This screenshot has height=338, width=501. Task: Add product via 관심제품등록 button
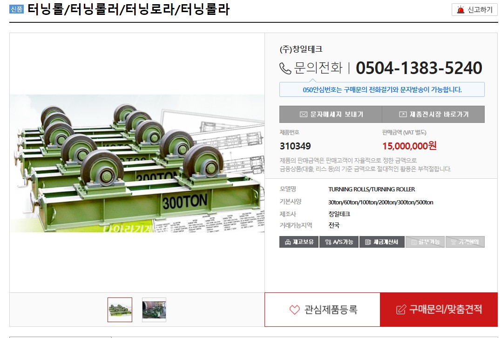tap(322, 309)
